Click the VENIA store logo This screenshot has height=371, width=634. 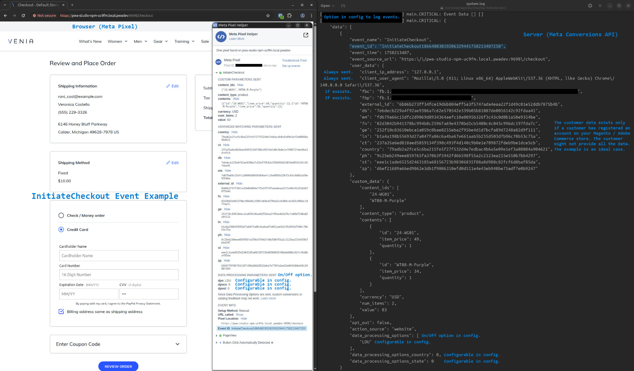point(20,42)
